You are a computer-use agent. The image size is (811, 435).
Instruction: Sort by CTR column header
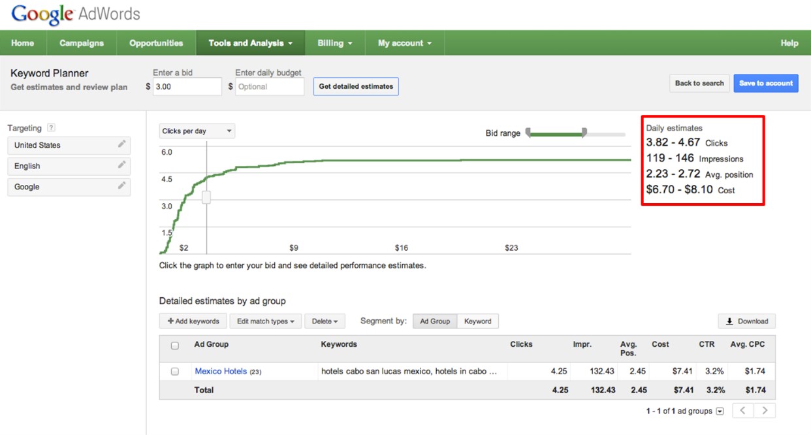(x=707, y=344)
